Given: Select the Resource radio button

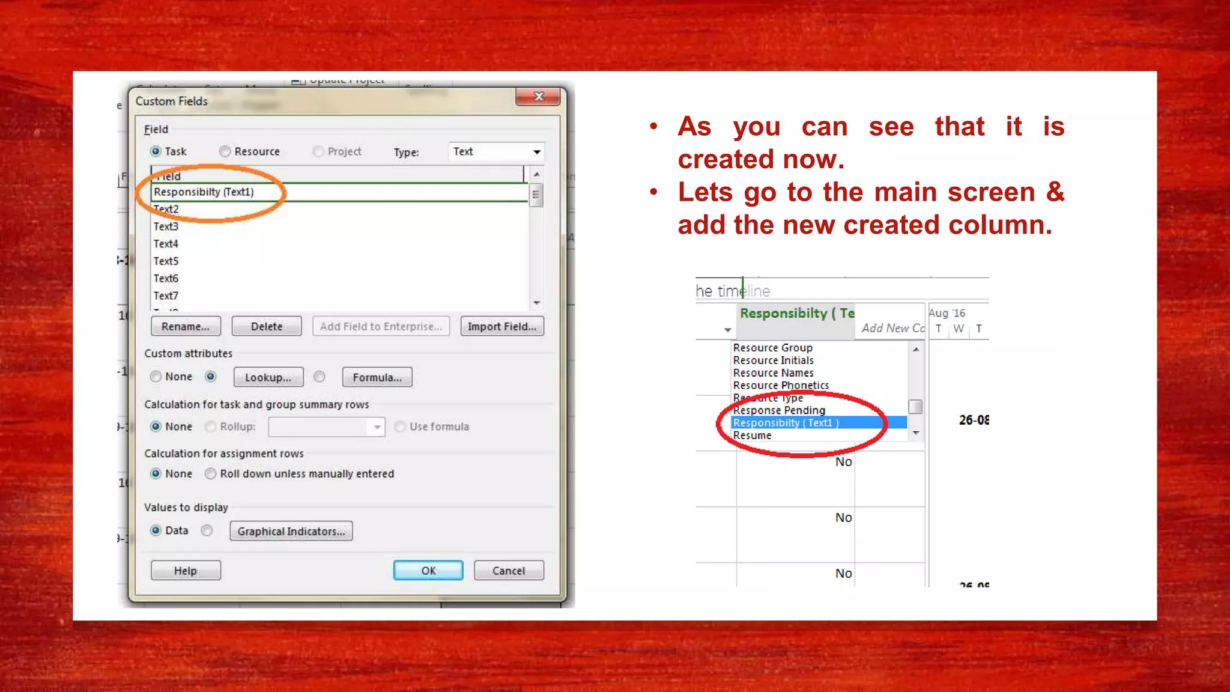Looking at the screenshot, I should pos(225,151).
